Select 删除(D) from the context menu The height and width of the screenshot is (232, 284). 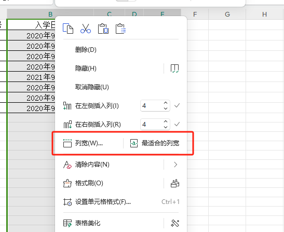tap(86, 50)
